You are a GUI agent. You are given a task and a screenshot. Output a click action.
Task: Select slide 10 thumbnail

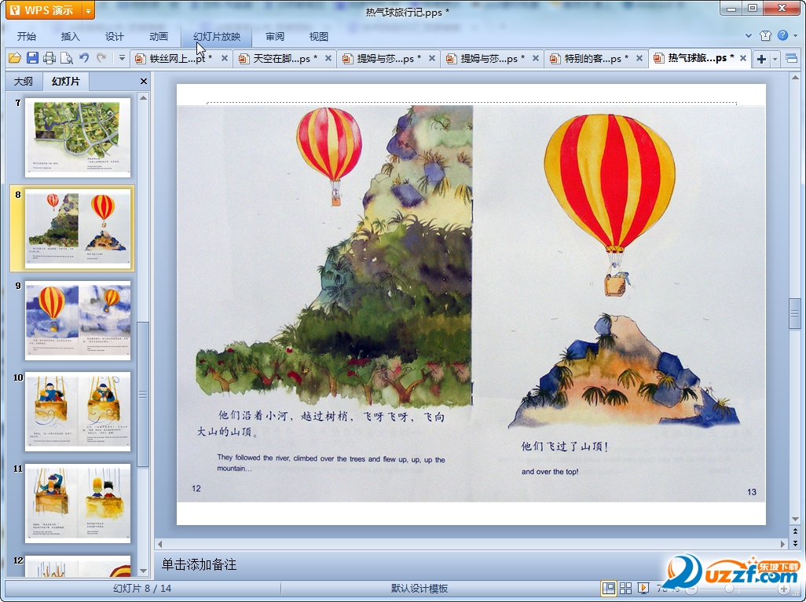(x=78, y=411)
